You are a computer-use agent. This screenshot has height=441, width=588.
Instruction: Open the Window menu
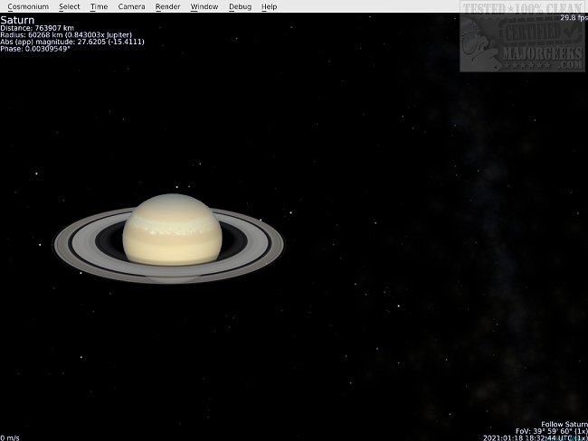pos(204,6)
